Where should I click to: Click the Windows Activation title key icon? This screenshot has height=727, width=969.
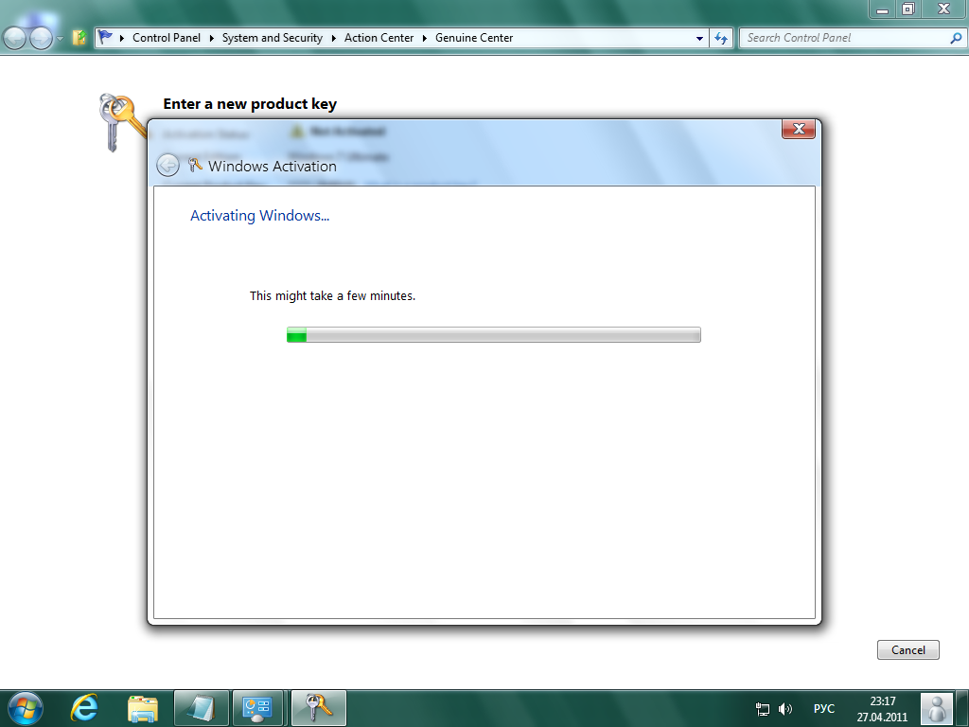click(x=195, y=165)
